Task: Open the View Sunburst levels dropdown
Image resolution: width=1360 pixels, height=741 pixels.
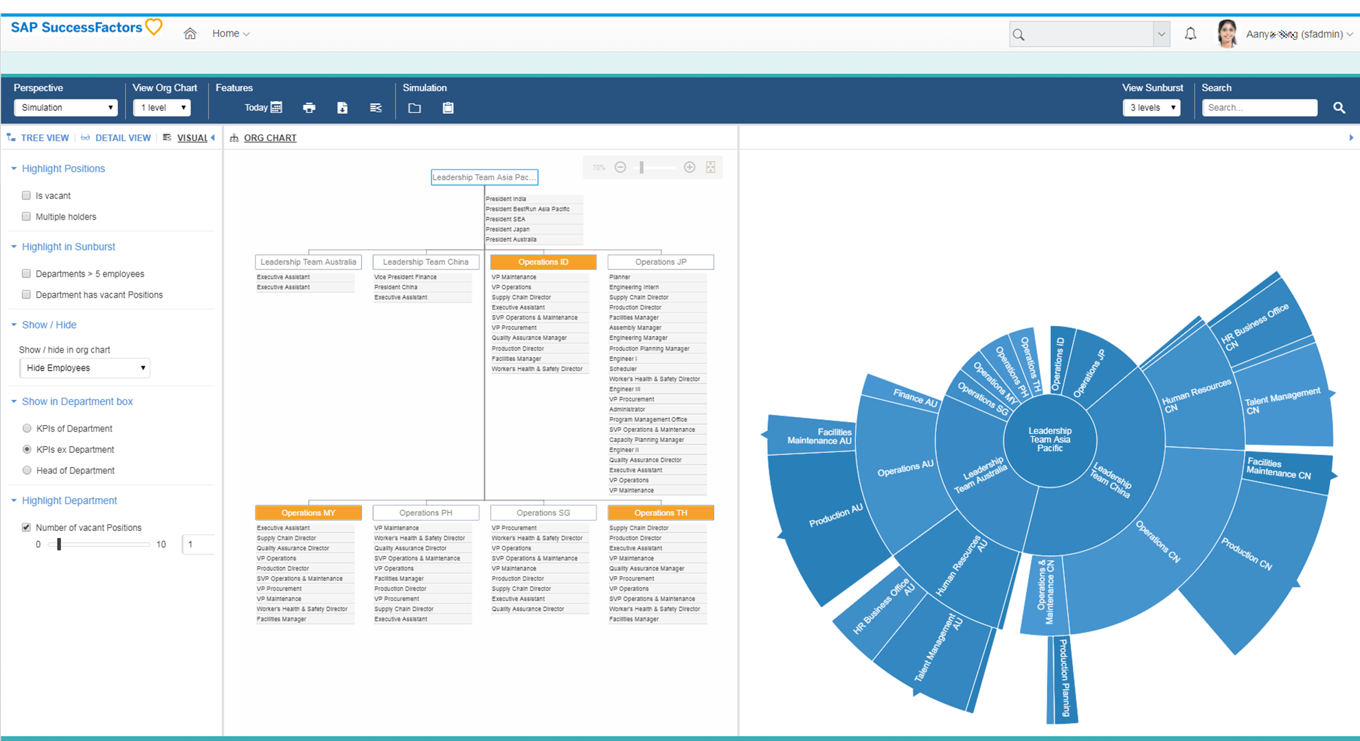Action: click(x=1151, y=108)
